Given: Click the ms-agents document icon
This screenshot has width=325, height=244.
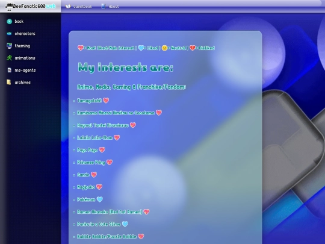Looking at the screenshot, I should (x=9, y=70).
